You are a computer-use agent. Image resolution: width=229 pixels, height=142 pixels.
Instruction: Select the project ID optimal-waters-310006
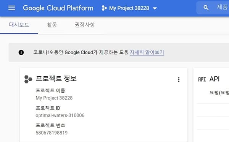pyautogui.click(x=60, y=115)
